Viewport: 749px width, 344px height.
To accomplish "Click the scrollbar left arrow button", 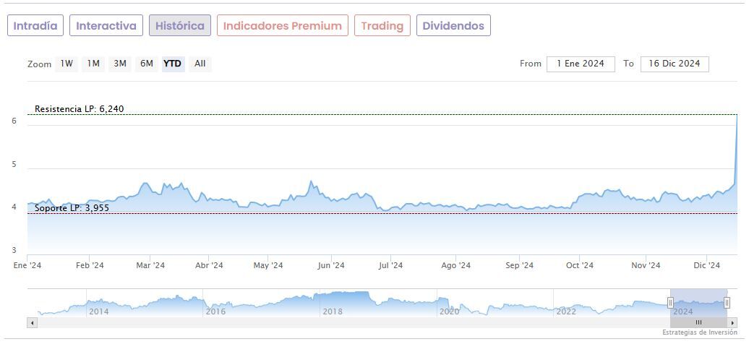I will (x=32, y=322).
